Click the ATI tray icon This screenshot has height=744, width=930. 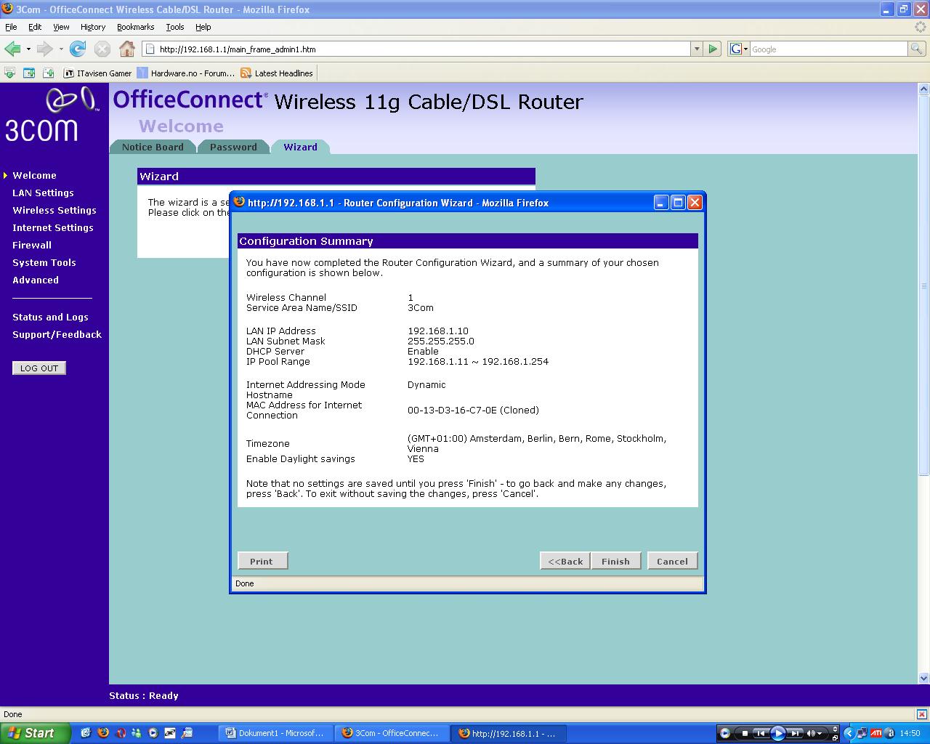coord(876,733)
